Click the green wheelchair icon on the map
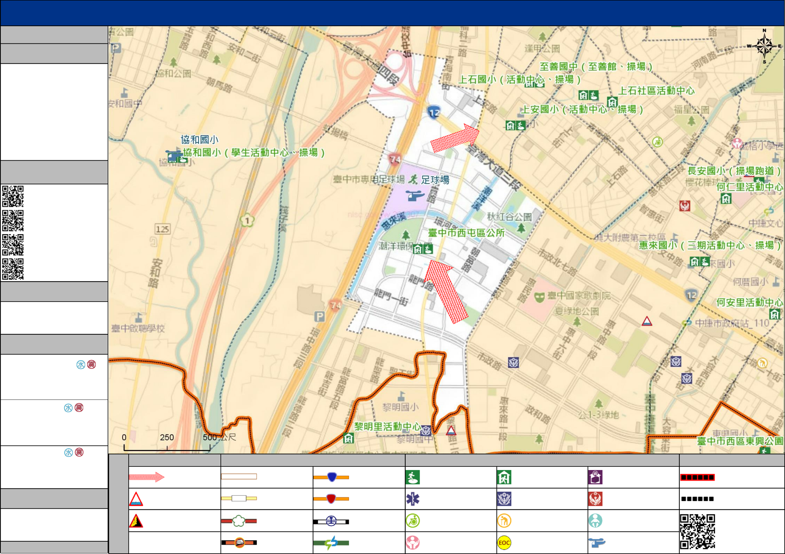 tap(657, 142)
